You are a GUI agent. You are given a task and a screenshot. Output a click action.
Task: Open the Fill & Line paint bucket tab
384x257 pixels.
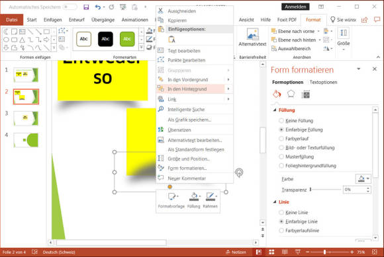tap(277, 94)
